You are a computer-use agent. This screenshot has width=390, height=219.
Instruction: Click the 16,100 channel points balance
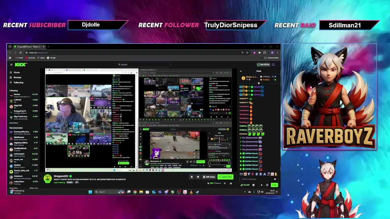[x=245, y=185]
